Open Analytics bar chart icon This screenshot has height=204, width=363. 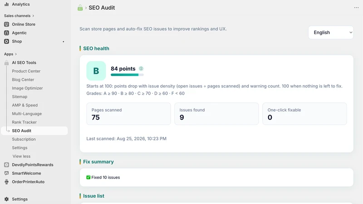6,4
